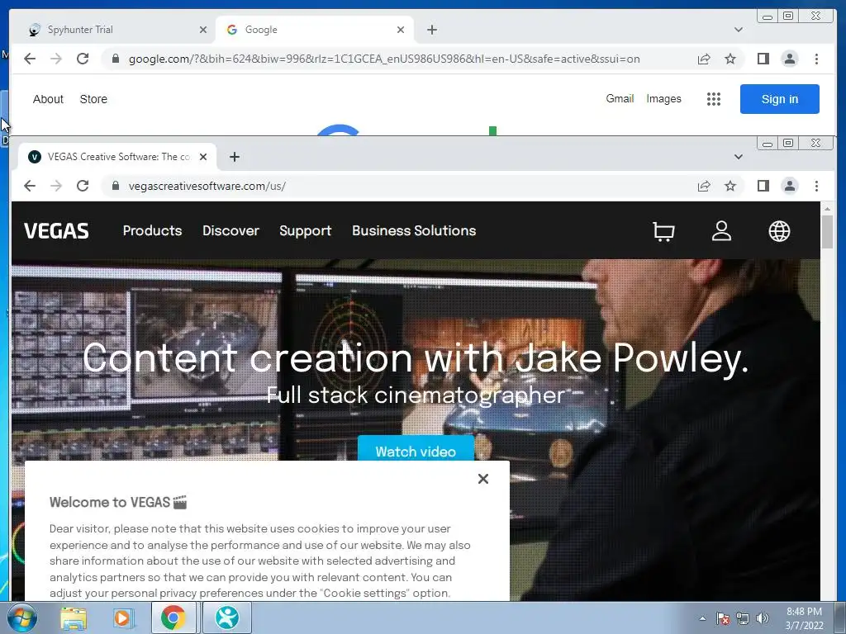Open the Images link on Google
The image size is (846, 634).
tap(663, 99)
